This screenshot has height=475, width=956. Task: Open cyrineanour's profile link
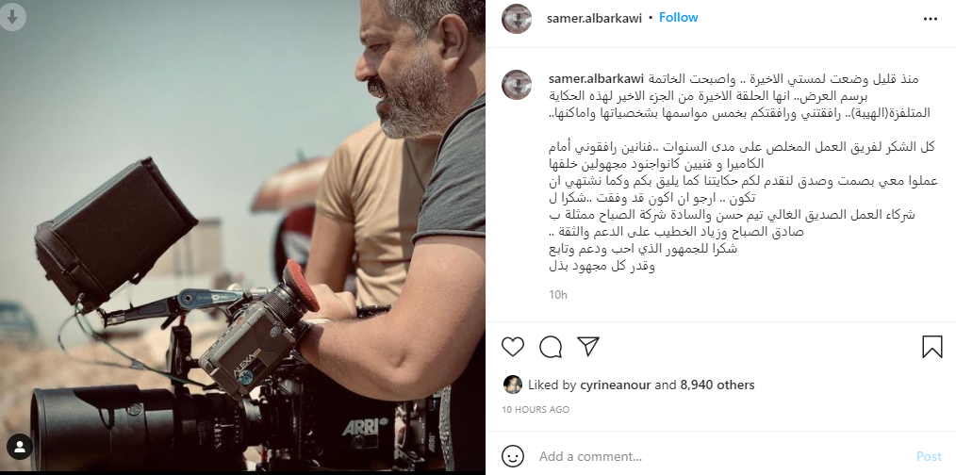coord(616,385)
